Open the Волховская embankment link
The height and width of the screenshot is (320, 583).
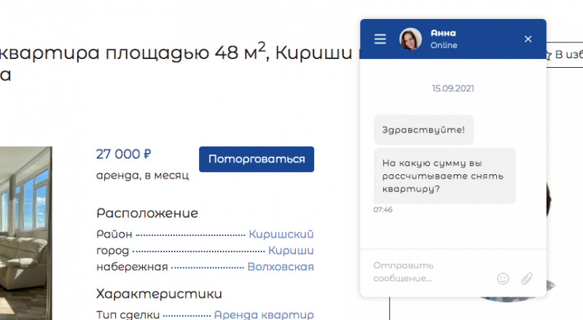(281, 267)
